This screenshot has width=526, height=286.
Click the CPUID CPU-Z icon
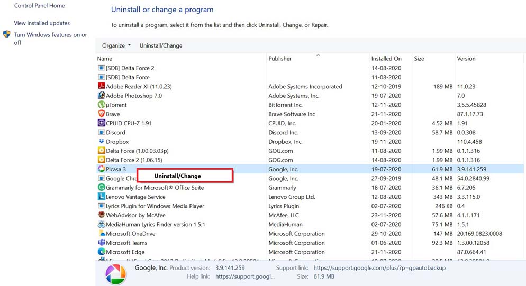[101, 123]
